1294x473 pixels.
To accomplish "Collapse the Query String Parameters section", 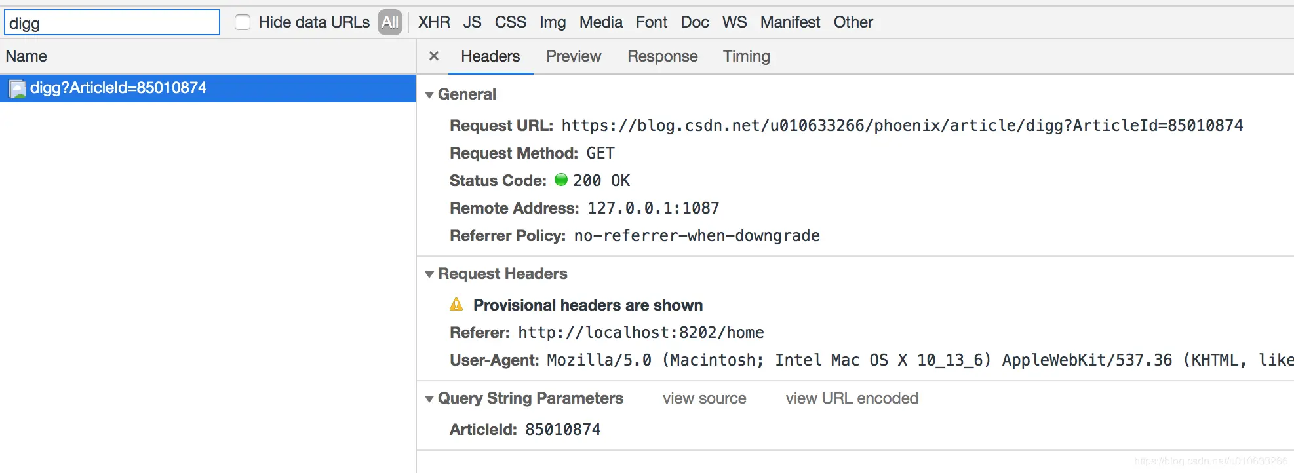I will coord(429,399).
